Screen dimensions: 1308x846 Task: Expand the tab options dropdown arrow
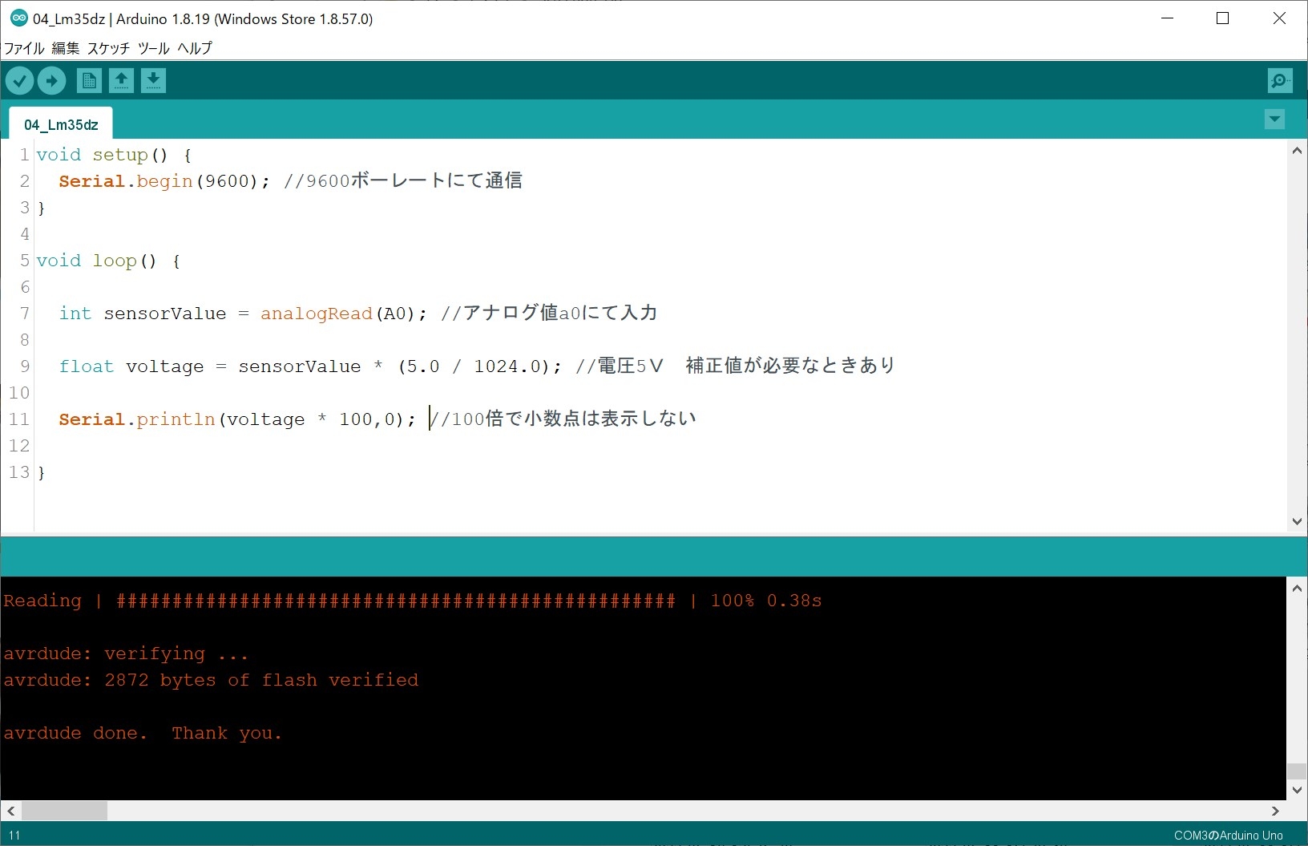(x=1274, y=119)
